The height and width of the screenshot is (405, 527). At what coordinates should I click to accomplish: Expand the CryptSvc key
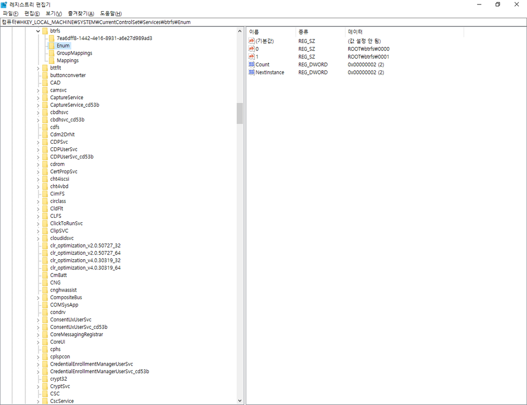[x=38, y=386]
